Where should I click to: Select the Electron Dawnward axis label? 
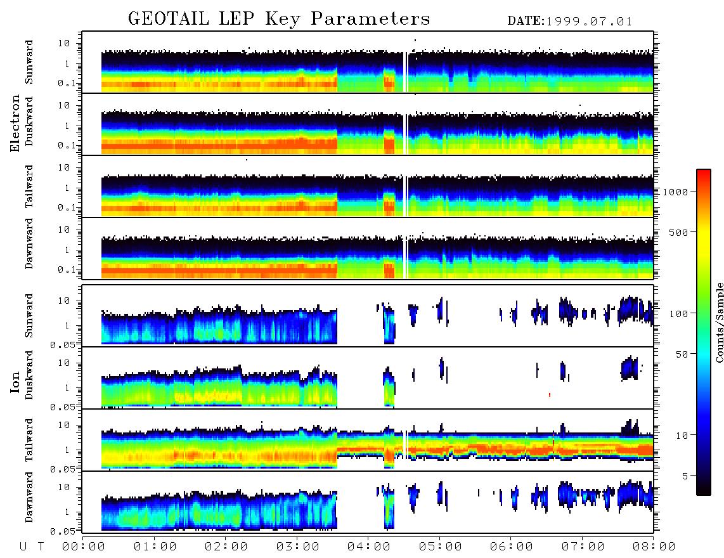click(29, 243)
